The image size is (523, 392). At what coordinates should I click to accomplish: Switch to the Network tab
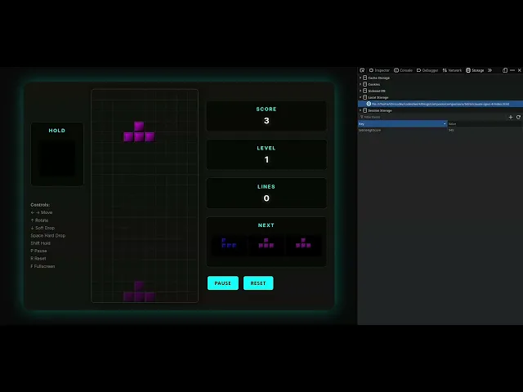coord(452,70)
